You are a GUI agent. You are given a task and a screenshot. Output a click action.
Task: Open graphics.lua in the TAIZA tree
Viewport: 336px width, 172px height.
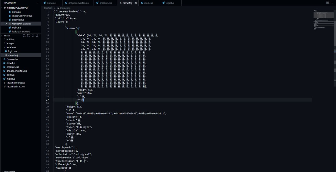point(20,67)
